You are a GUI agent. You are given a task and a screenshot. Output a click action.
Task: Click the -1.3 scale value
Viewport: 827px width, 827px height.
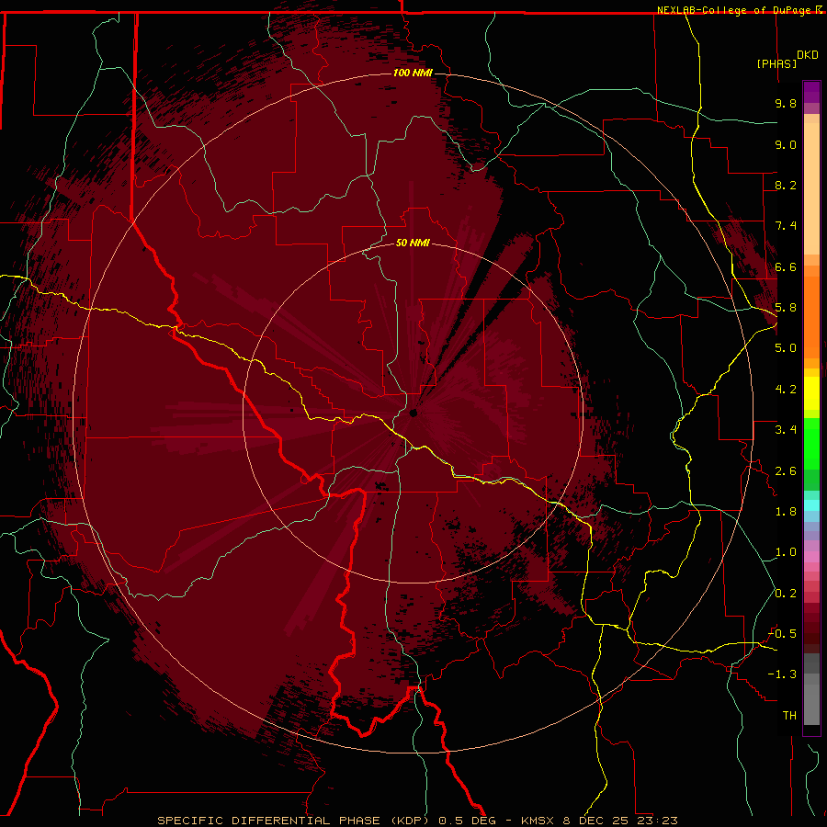click(783, 674)
